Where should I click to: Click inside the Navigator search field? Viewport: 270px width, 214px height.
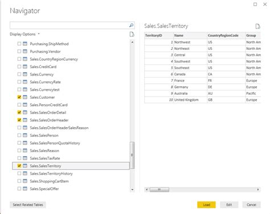point(69,25)
